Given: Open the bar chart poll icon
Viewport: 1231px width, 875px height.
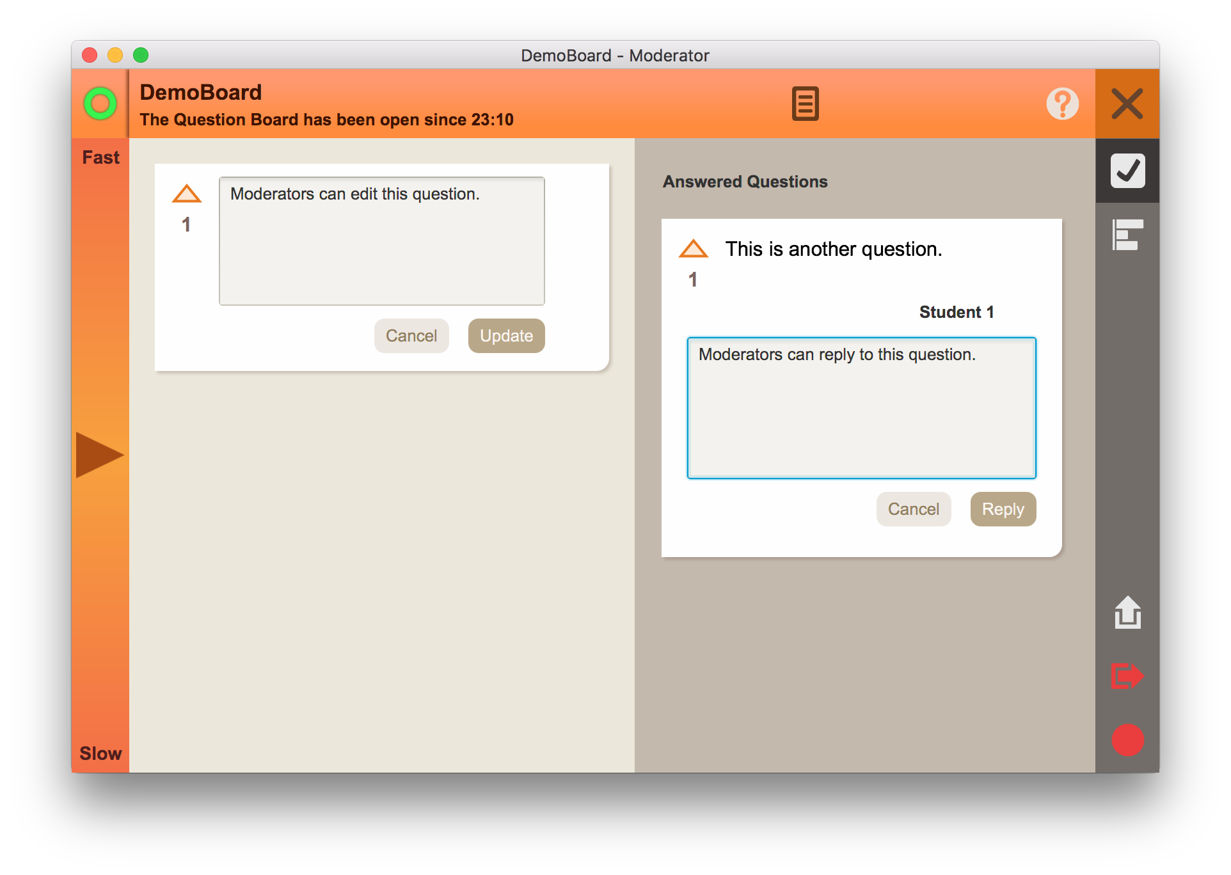Looking at the screenshot, I should (1127, 235).
